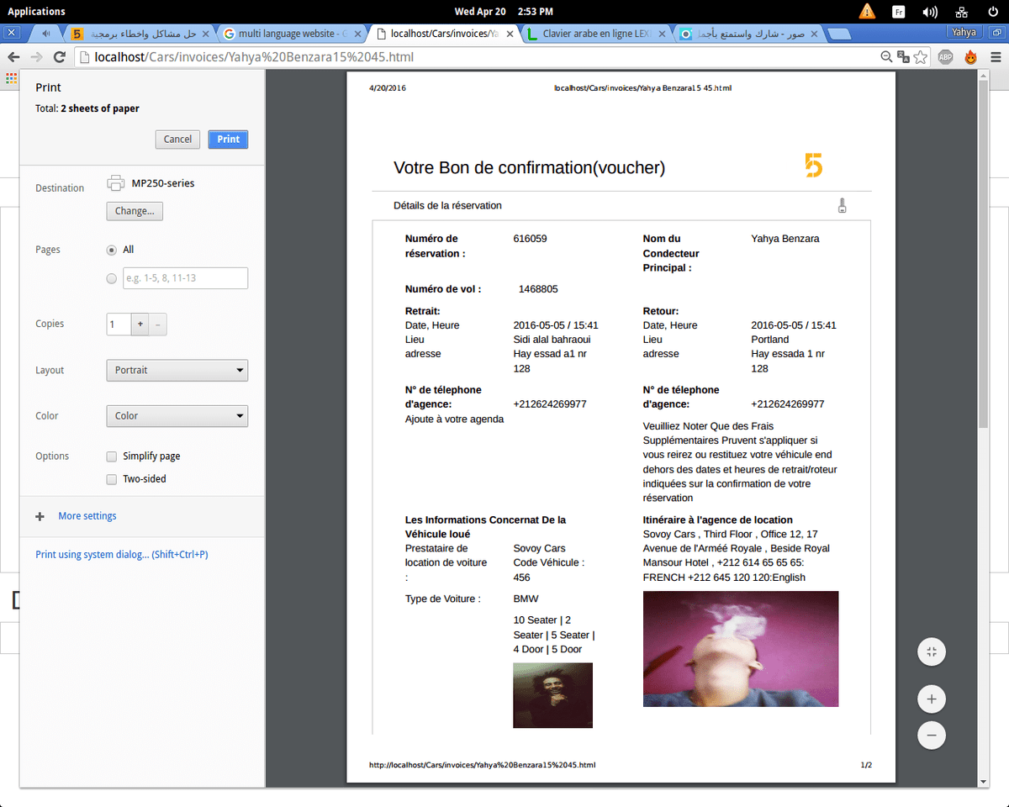Image resolution: width=1009 pixels, height=807 pixels.
Task: Expand More settings
Action: pyautogui.click(x=87, y=515)
